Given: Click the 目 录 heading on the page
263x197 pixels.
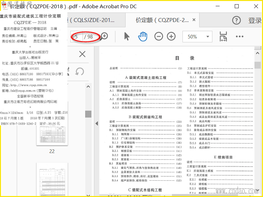Looking at the screenshot, I should 184,58.
